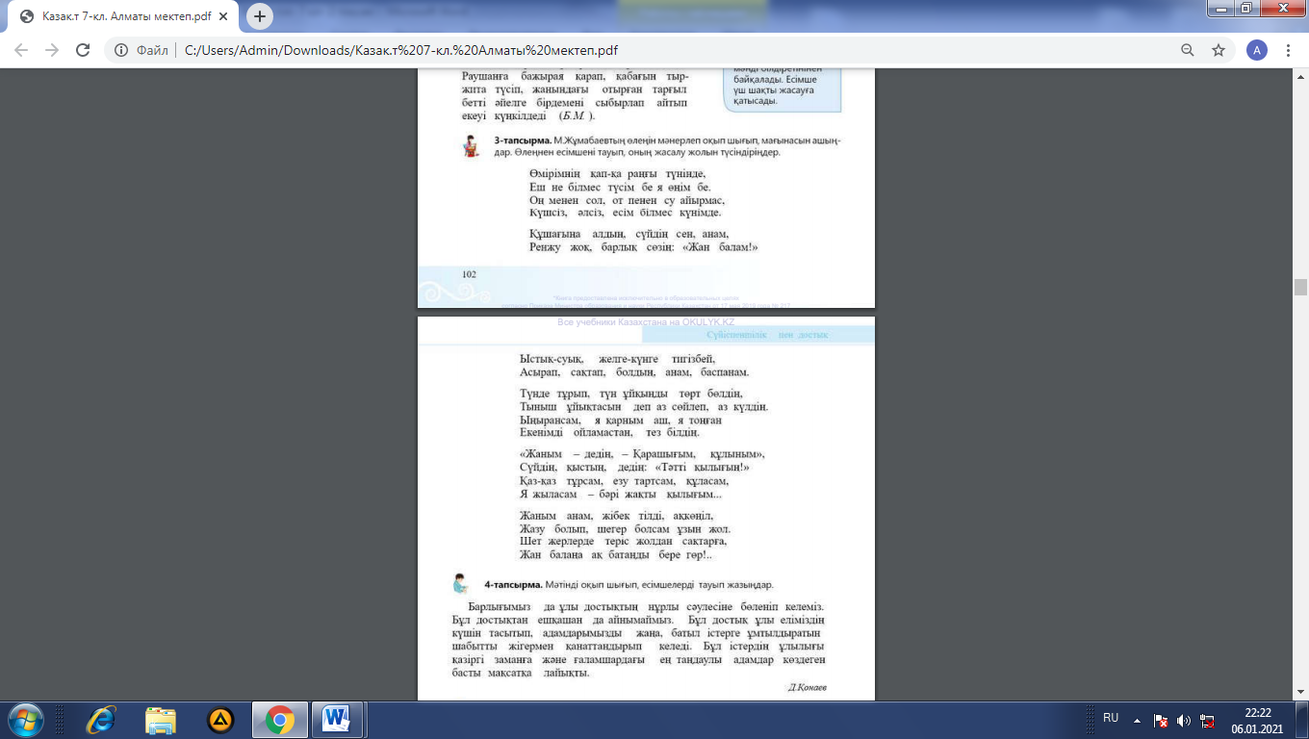The width and height of the screenshot is (1309, 739).
Task: Switch to Chrome on the taskbar
Action: [280, 720]
